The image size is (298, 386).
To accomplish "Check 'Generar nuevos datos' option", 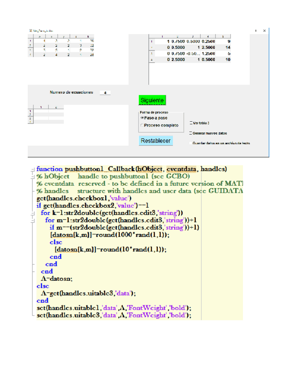I will pyautogui.click(x=191, y=133).
